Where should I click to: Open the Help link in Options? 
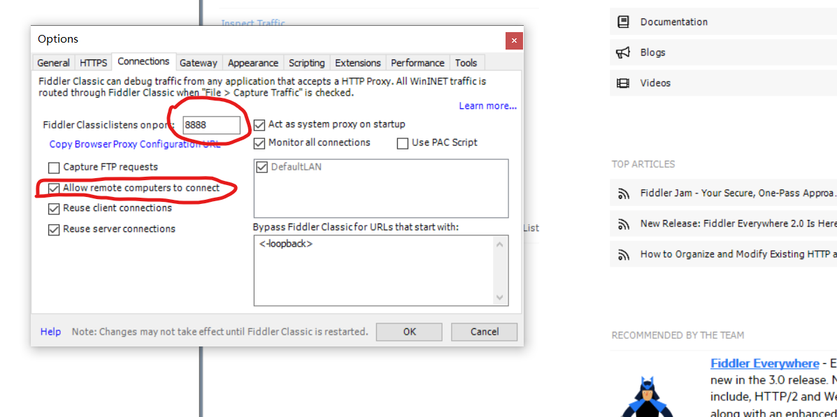coord(51,332)
